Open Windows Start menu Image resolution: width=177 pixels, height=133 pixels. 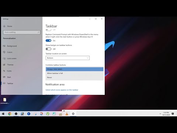(3, 114)
